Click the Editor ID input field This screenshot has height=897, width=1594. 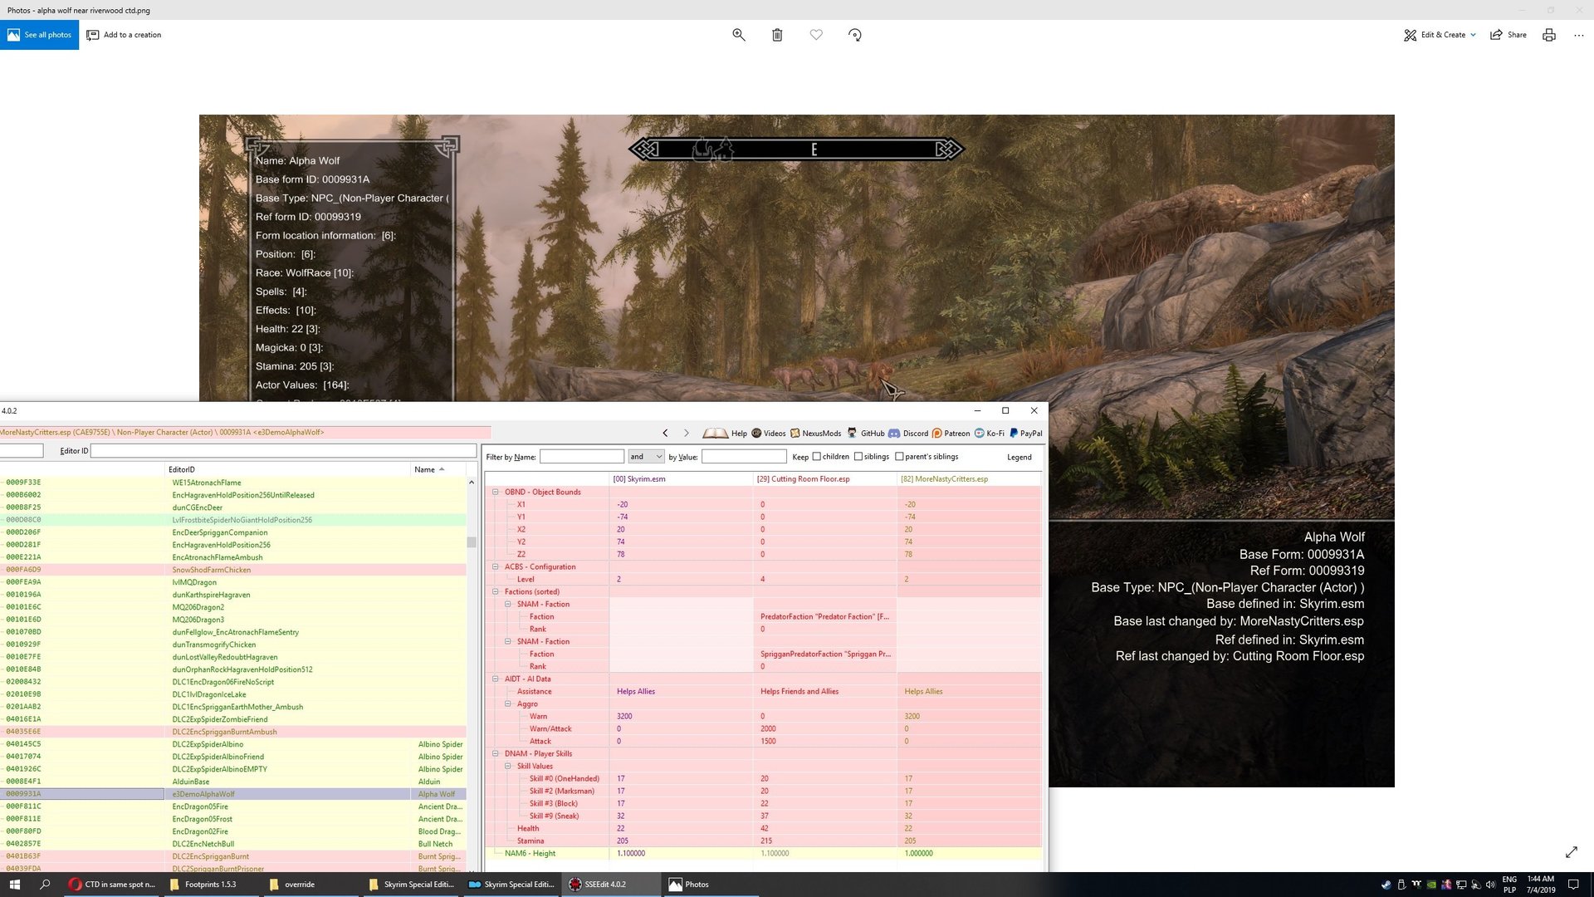[283, 451]
